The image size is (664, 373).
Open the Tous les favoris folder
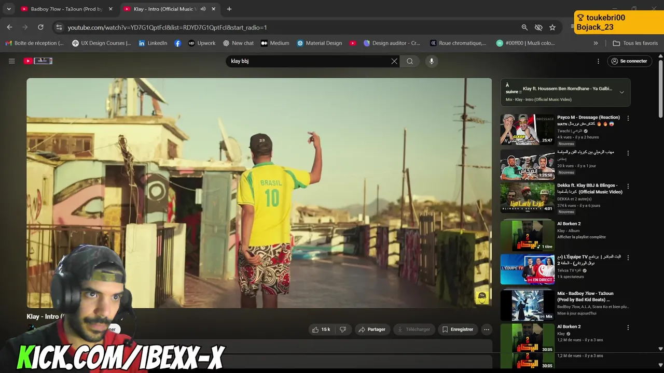click(x=635, y=44)
